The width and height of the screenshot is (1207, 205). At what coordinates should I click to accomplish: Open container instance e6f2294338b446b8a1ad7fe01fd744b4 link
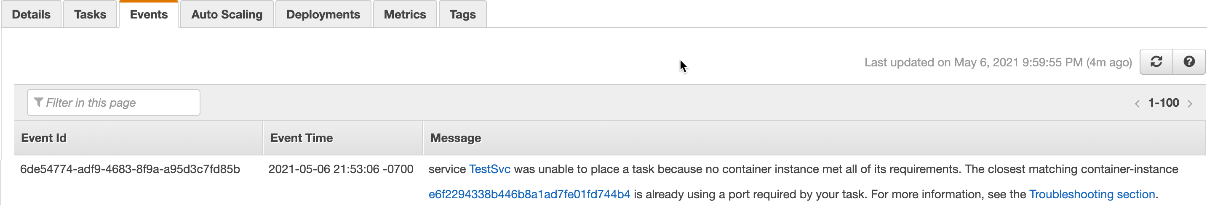(529, 194)
